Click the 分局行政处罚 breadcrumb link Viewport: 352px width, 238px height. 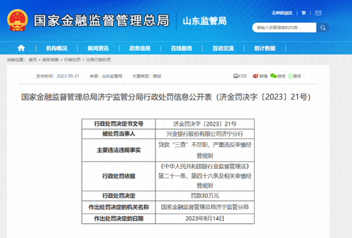tap(98, 60)
